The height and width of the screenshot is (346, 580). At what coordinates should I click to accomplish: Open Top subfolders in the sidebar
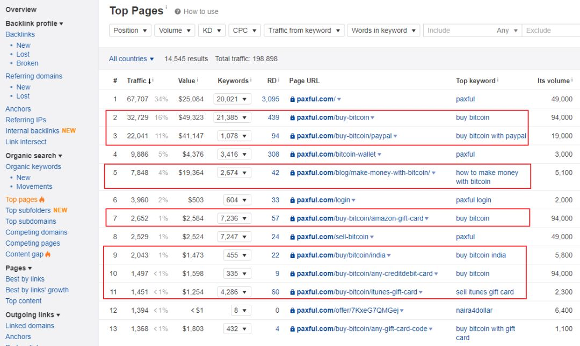tap(27, 210)
